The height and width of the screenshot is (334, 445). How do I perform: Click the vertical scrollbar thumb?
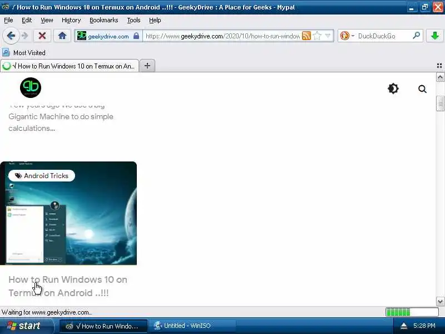[440, 104]
